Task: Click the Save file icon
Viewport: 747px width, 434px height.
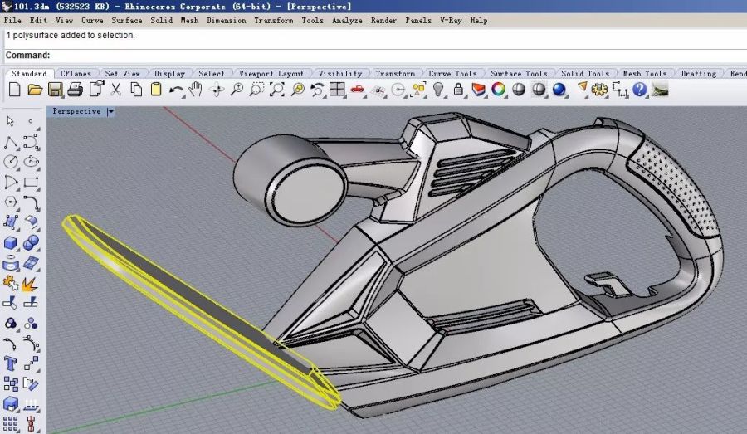Action: 55,90
